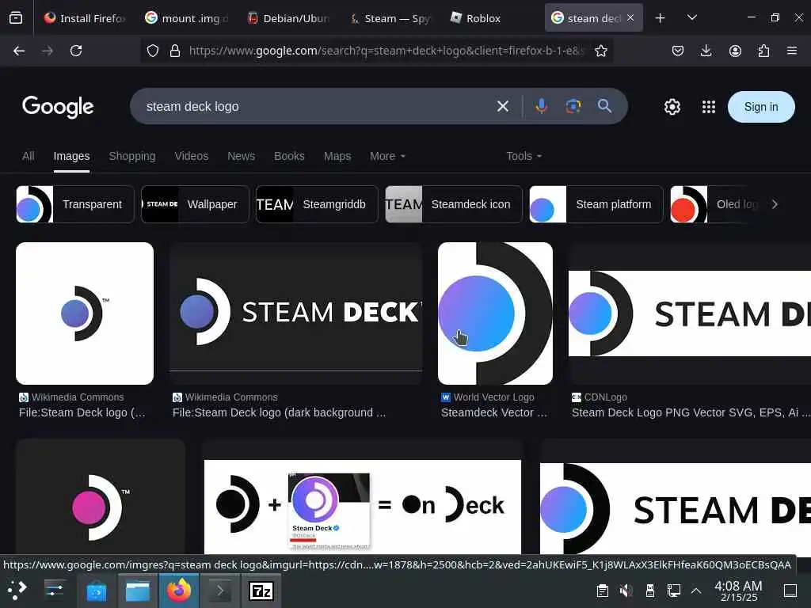Open Steamdeck Vector result title
This screenshot has width=811, height=608.
click(494, 412)
